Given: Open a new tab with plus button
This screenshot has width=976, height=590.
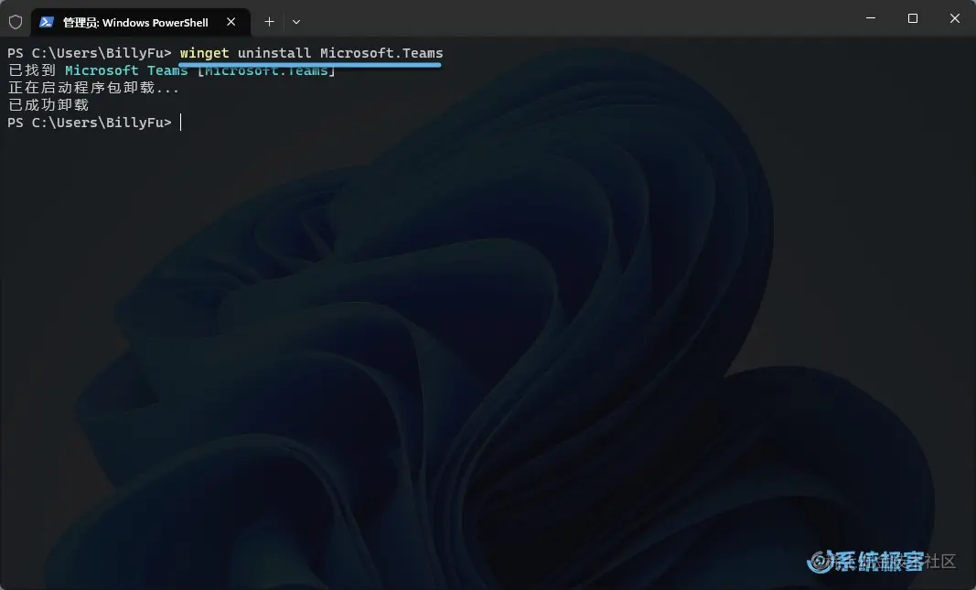Looking at the screenshot, I should (269, 22).
